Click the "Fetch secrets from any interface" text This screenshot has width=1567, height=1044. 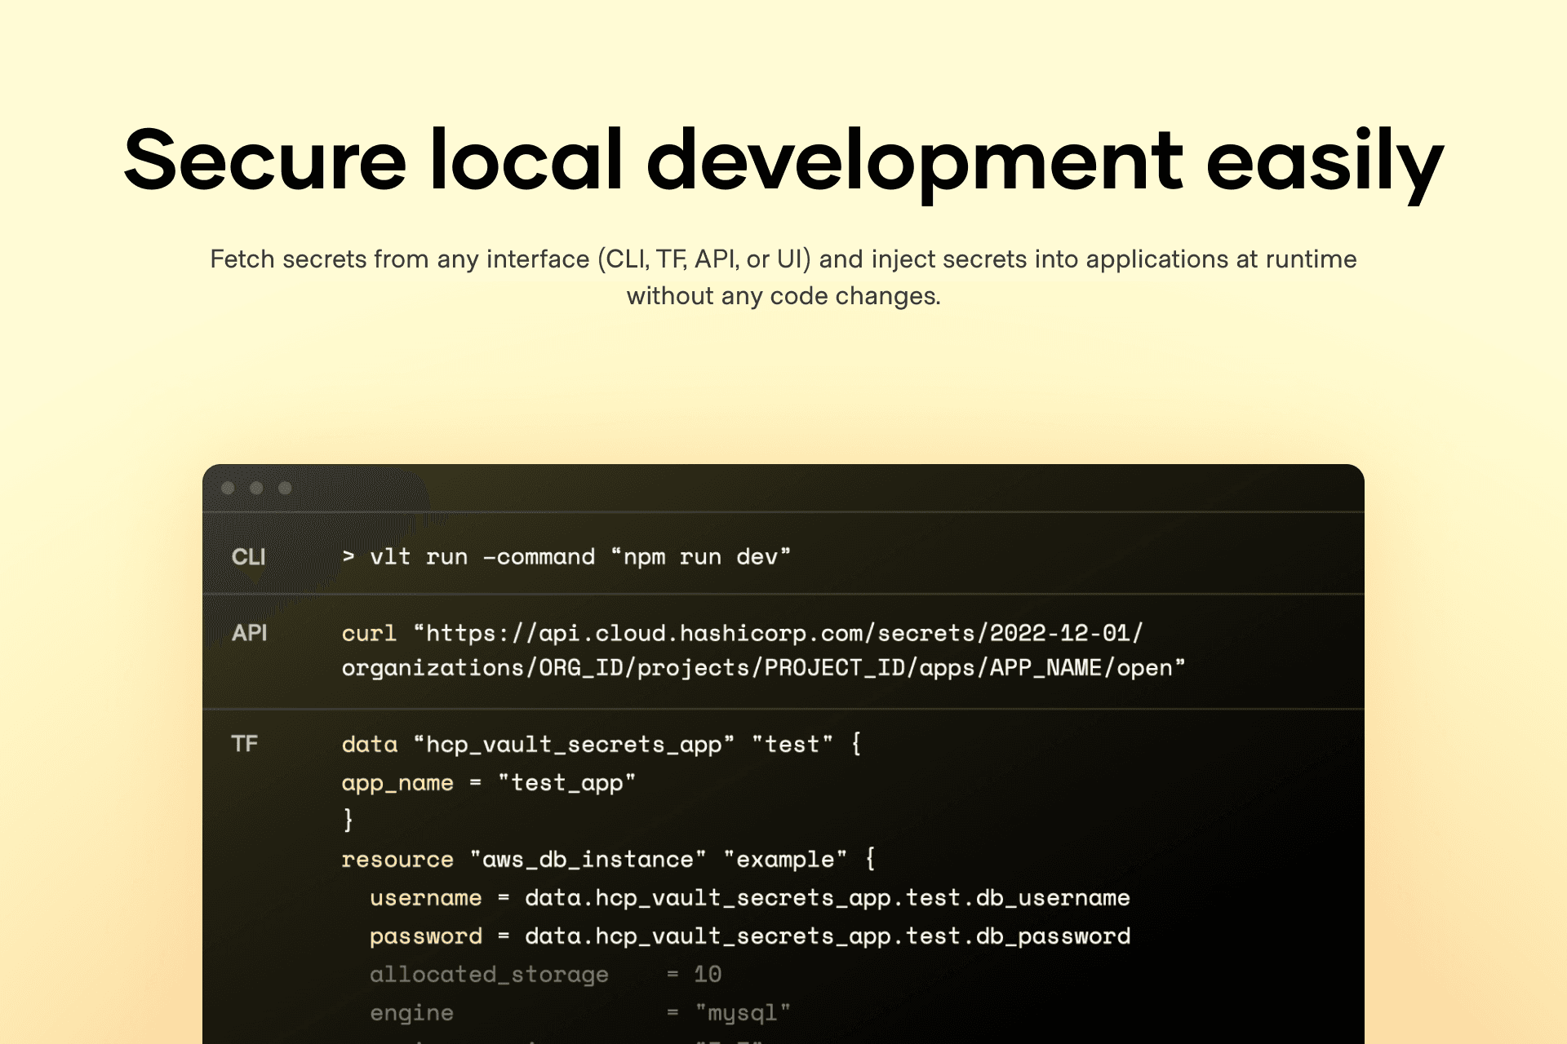tap(783, 259)
